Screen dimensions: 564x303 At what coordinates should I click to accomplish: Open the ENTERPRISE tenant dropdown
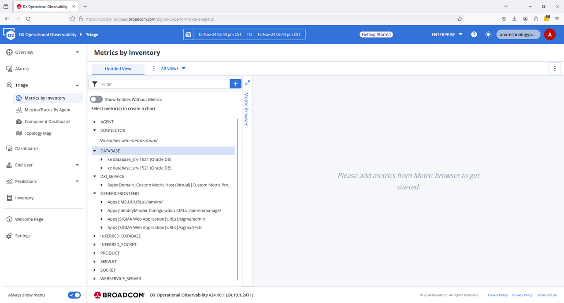(x=447, y=34)
